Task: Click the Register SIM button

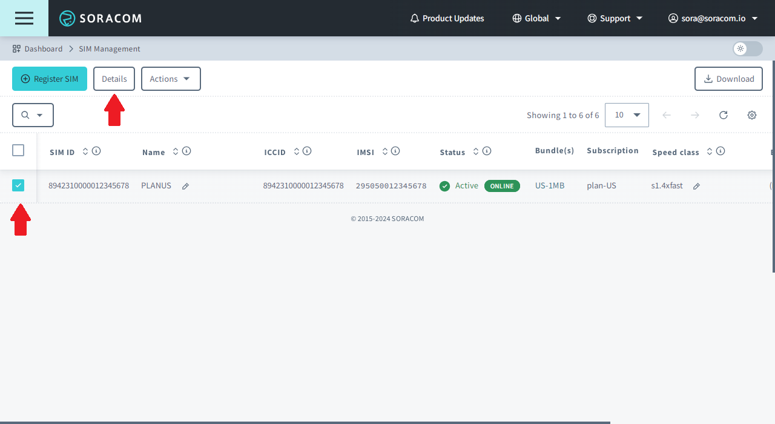Action: 50,79
